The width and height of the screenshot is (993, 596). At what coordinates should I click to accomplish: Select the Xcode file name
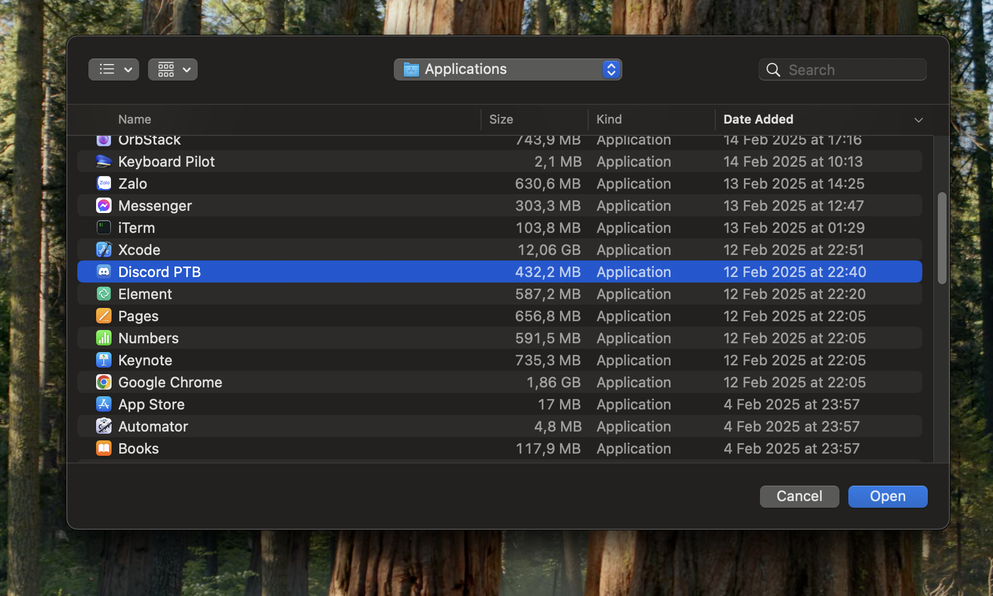139,250
